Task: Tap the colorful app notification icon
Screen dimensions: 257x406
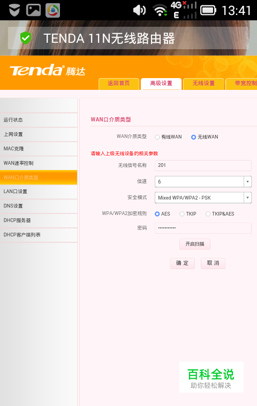Action: click(x=53, y=10)
